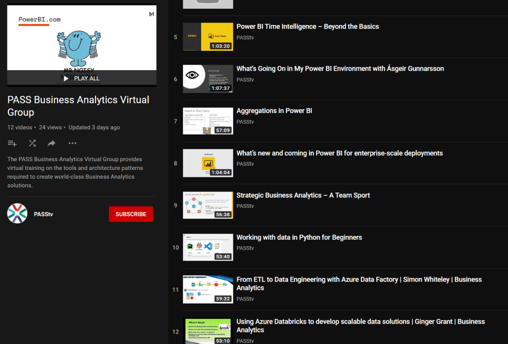Click the PASStv channel avatar

pyautogui.click(x=17, y=214)
